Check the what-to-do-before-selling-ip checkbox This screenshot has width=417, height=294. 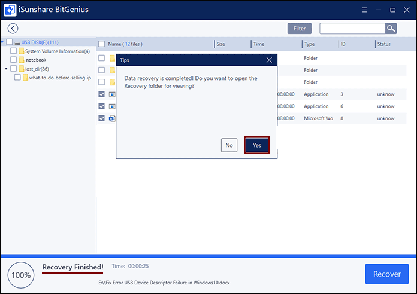tap(17, 77)
